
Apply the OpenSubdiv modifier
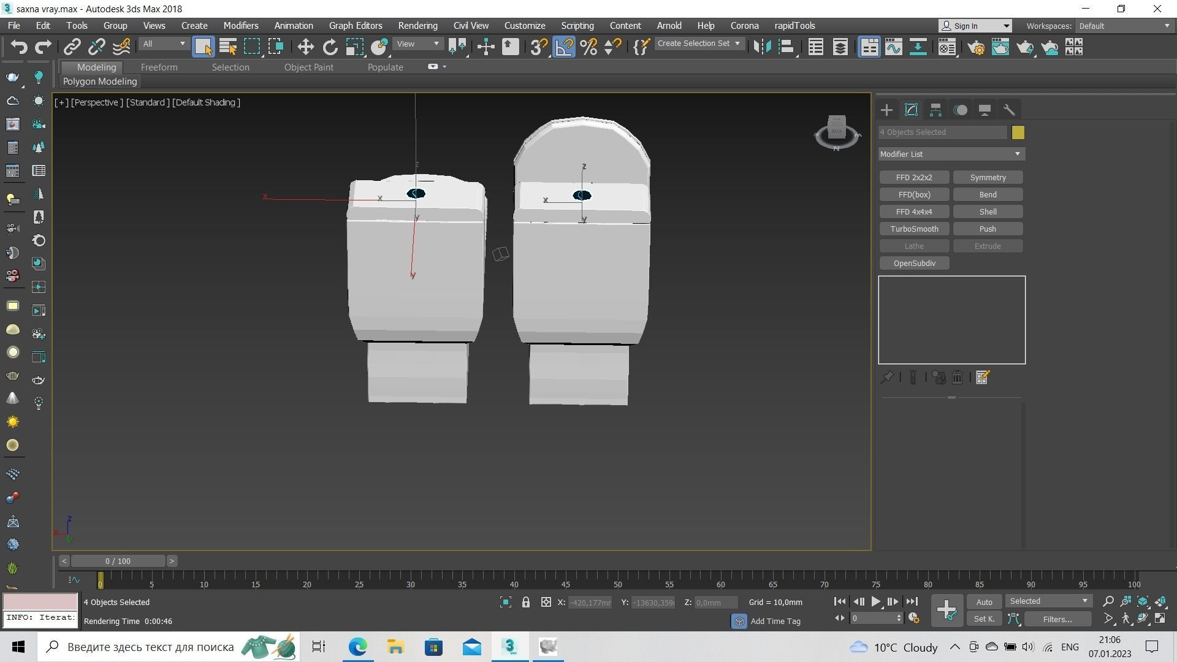coord(914,263)
